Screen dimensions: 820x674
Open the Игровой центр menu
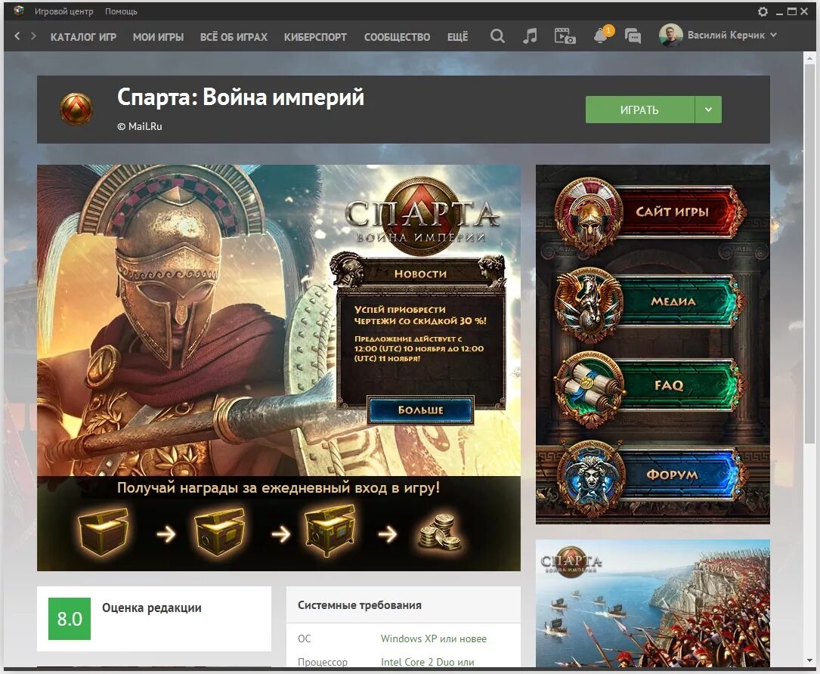63,11
